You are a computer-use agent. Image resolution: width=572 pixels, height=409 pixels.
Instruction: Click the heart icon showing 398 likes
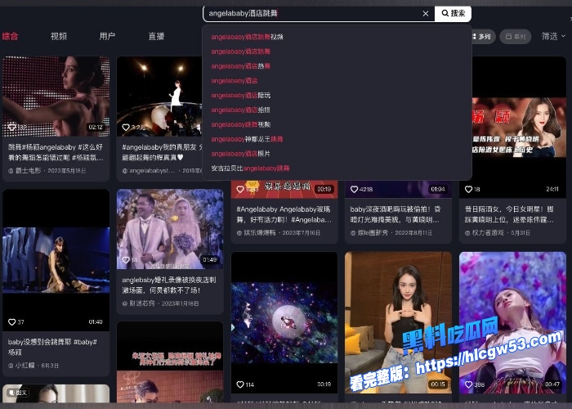468,384
